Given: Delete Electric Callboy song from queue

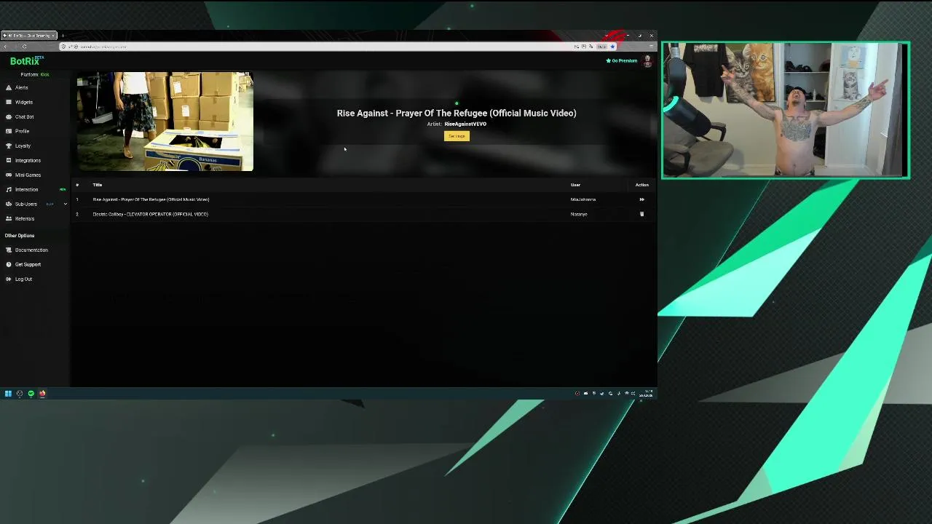Looking at the screenshot, I should click(641, 214).
